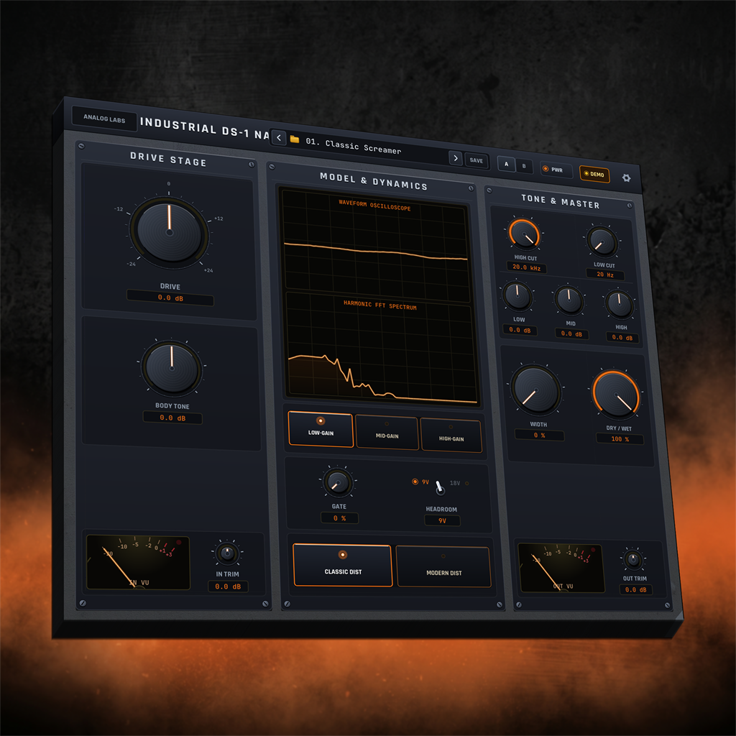
Task: Click the MID EQ knob
Action: click(x=569, y=300)
